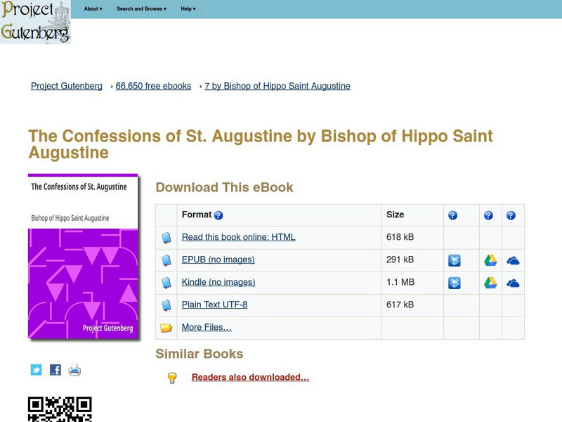This screenshot has width=562, height=422.
Task: Open the About dropdown menu
Action: 92,9
